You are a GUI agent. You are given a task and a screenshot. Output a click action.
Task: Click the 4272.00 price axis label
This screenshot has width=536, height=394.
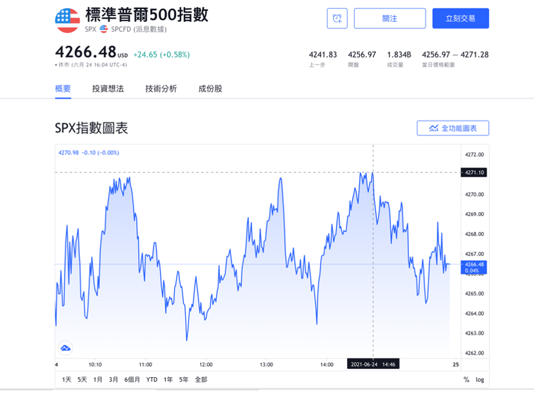[475, 155]
